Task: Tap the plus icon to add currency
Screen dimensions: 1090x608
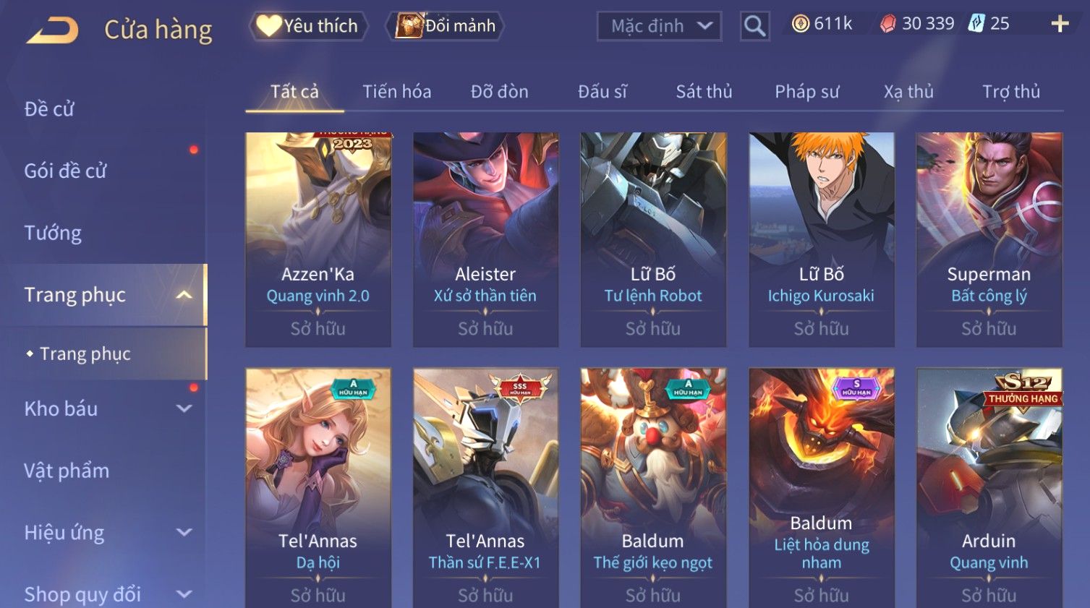Action: click(1060, 25)
